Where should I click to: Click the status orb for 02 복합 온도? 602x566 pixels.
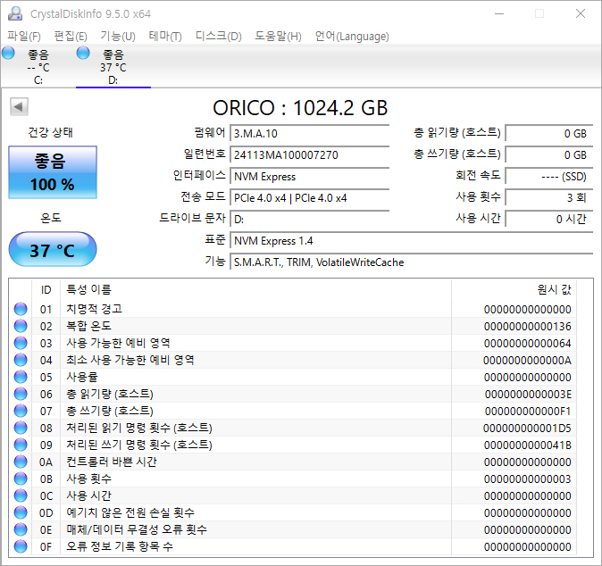(x=21, y=326)
